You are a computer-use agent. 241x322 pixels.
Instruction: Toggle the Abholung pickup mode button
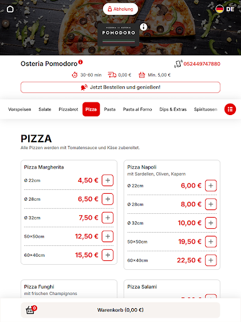point(120,9)
